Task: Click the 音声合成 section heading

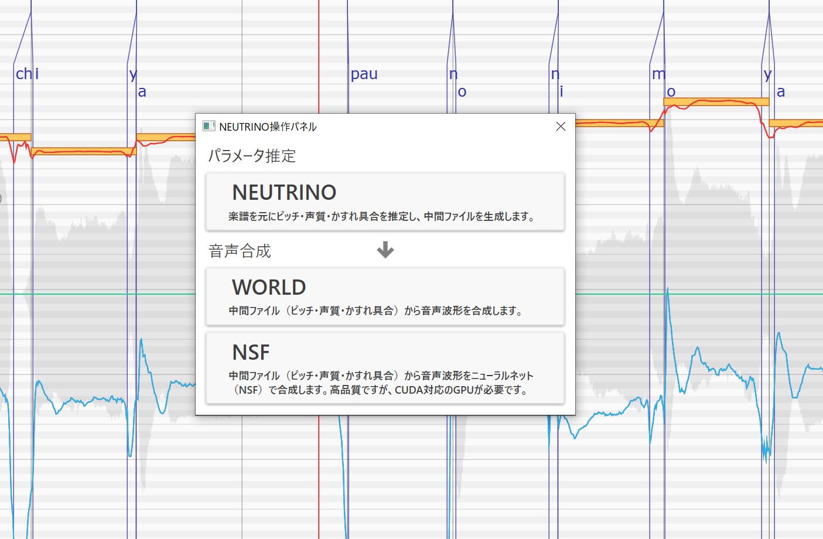Action: (240, 251)
